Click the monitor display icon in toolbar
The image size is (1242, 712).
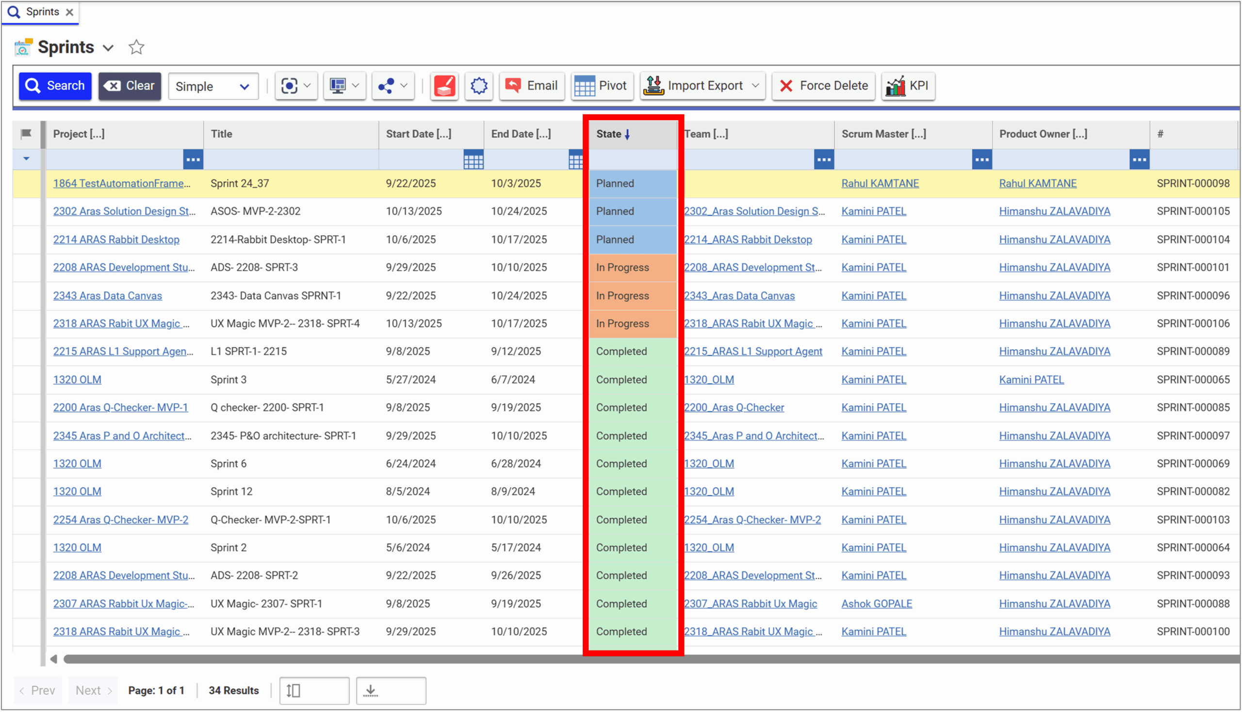click(338, 86)
